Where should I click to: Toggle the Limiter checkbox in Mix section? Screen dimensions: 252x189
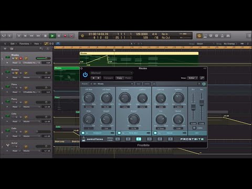pyautogui.click(x=194, y=128)
